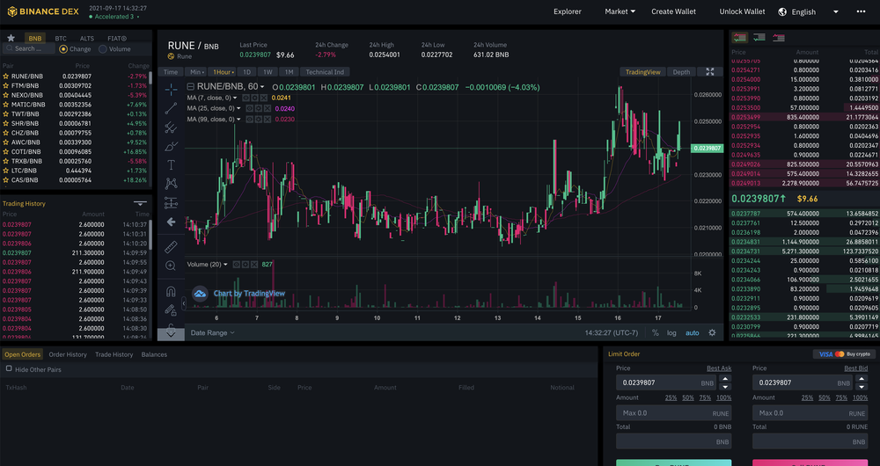
Task: Select the brush drawing tool
Action: (x=171, y=146)
